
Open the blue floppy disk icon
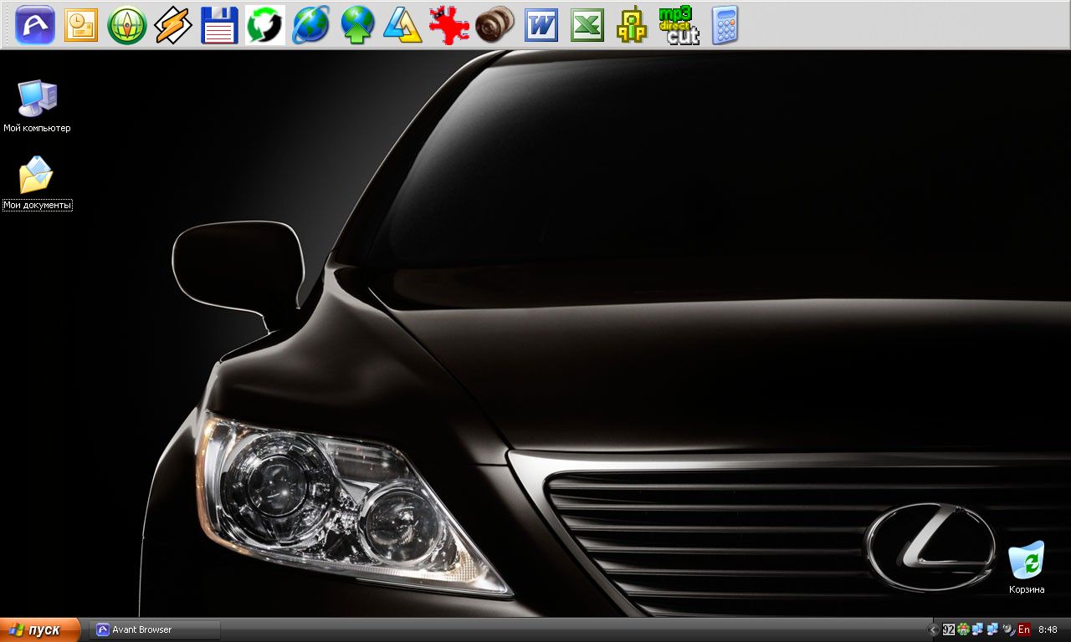click(219, 25)
